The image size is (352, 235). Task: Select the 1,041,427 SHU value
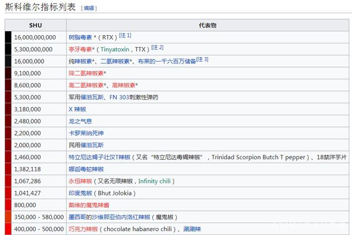point(28,193)
